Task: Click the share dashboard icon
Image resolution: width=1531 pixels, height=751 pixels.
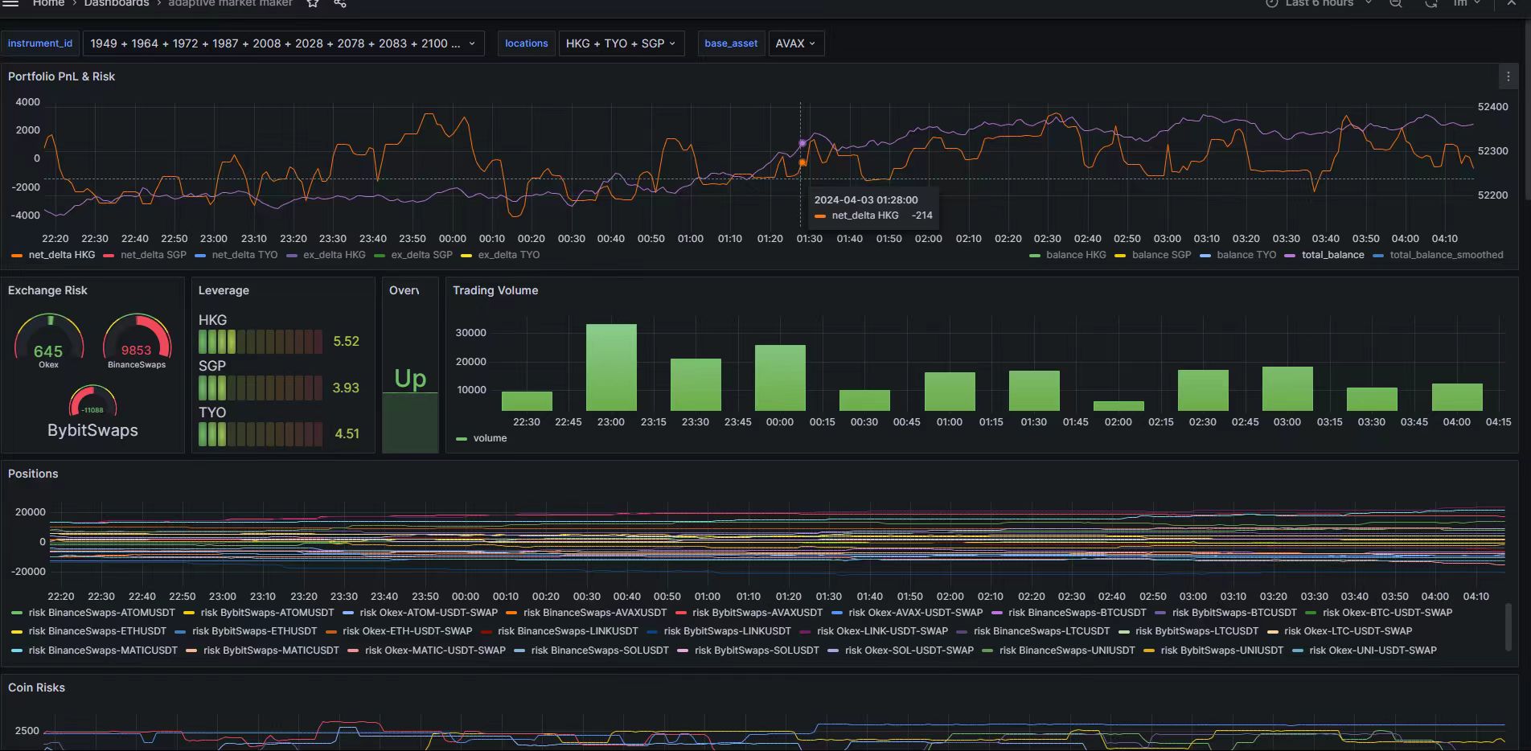Action: click(x=340, y=3)
